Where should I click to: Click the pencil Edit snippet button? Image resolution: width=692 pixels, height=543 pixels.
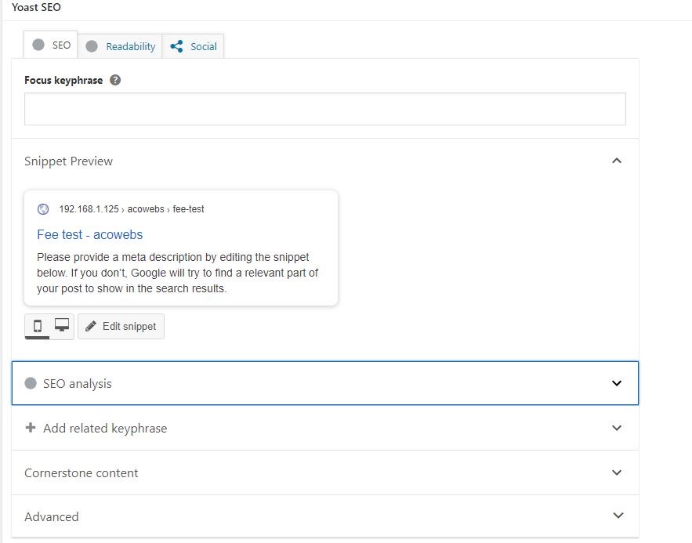point(121,327)
